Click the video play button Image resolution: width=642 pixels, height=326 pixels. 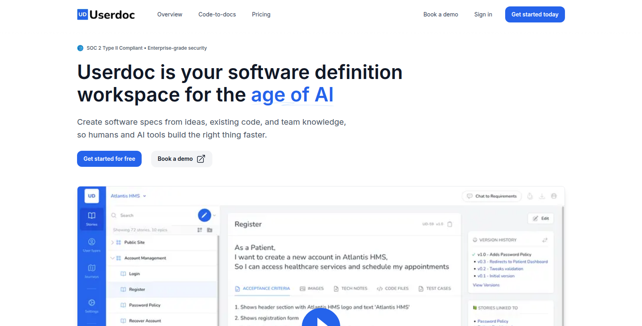click(321, 318)
